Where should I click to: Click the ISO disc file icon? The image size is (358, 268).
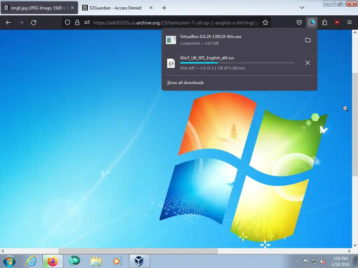coord(171,63)
